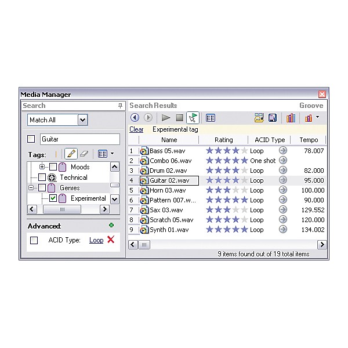This screenshot has width=348, height=348.
Task: Sort results by ACID Type column
Action: 270,140
